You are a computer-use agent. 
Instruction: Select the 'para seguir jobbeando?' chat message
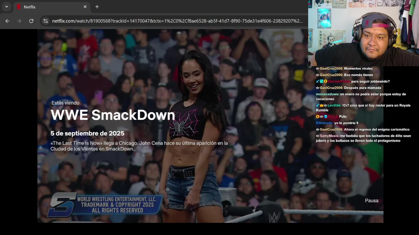[353, 81]
